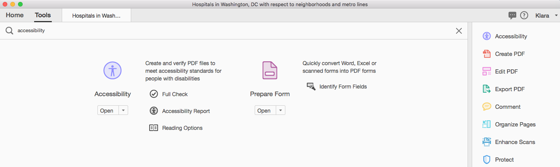The image size is (560, 167).
Task: Click the Prepare Form tool icon
Action: [270, 70]
